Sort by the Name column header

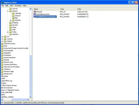click(46, 9)
